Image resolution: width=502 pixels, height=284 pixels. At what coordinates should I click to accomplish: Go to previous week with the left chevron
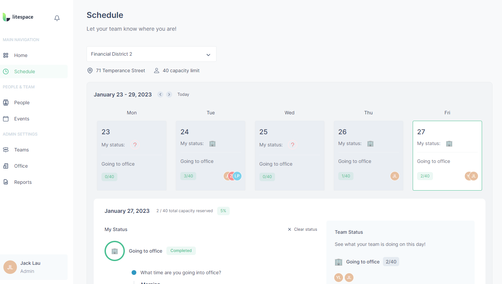(160, 94)
